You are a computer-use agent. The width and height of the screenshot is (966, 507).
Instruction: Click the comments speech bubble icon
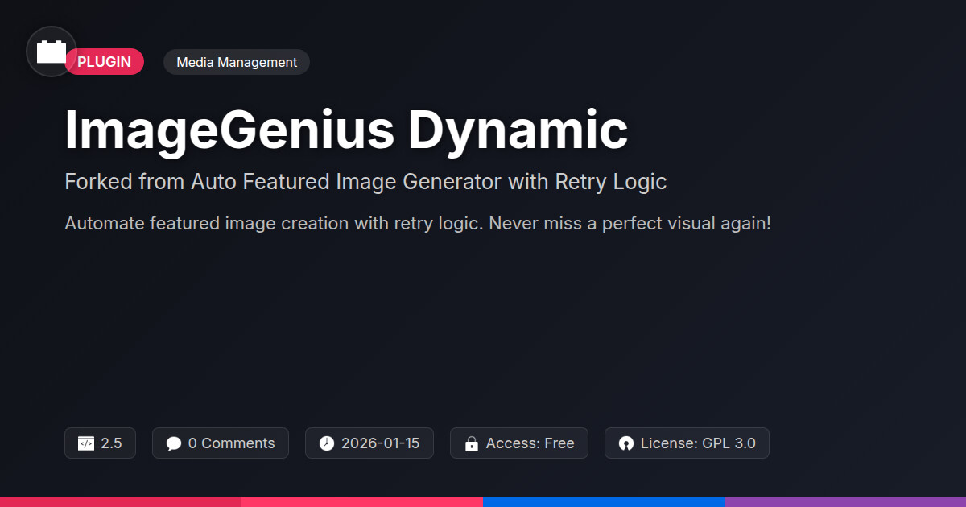click(x=174, y=443)
